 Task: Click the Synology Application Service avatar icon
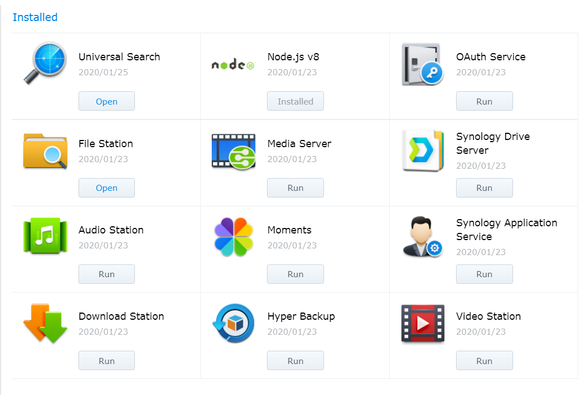[x=422, y=236]
